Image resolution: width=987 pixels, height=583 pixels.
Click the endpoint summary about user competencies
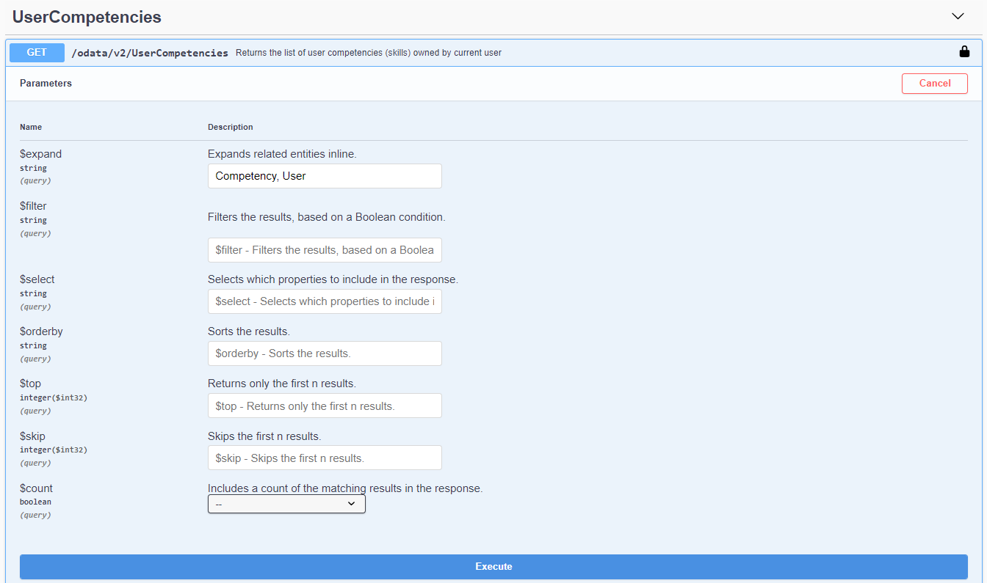tap(368, 53)
